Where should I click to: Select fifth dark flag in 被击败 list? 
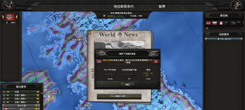point(233,23)
